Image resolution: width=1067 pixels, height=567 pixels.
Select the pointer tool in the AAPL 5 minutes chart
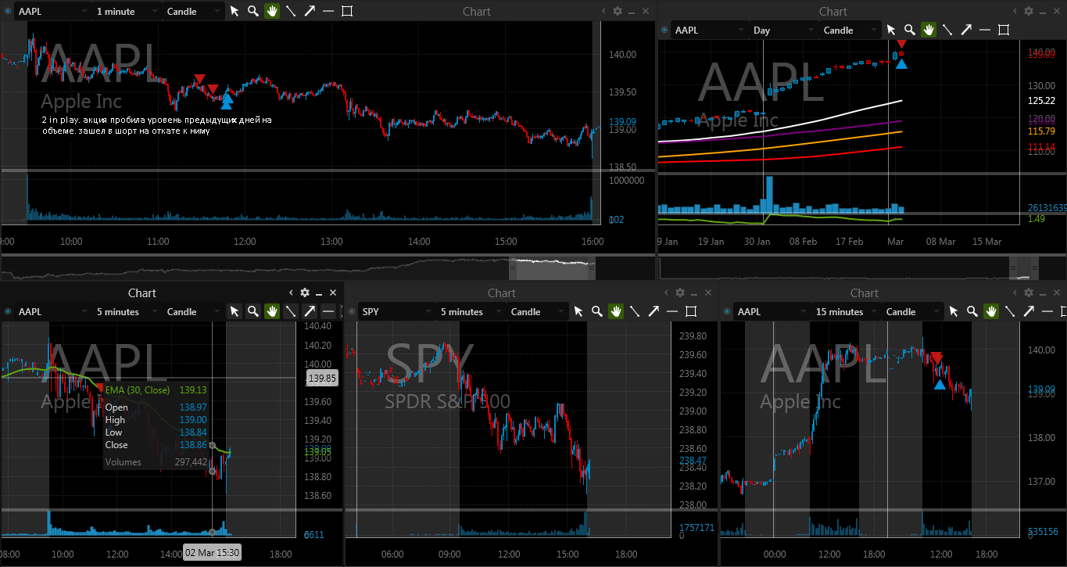(235, 311)
